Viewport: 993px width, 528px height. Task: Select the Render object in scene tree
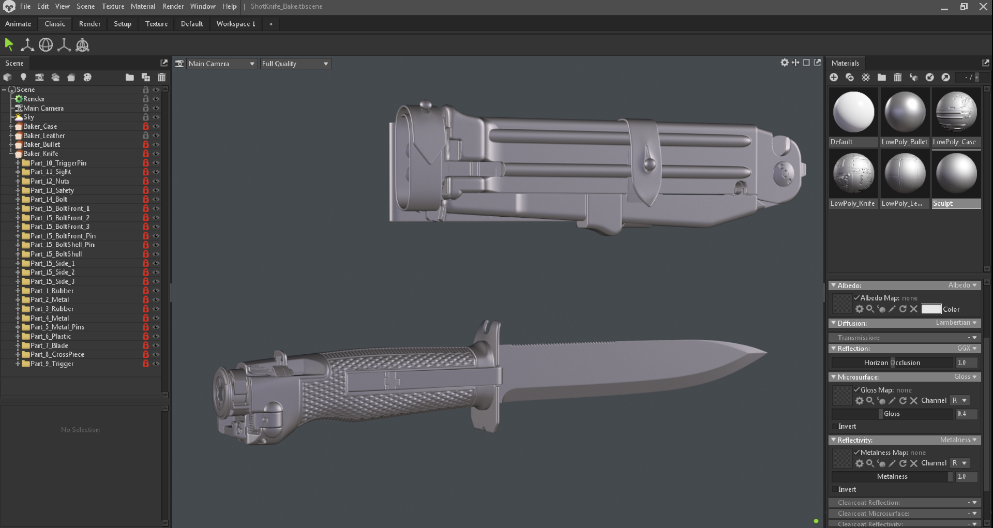click(34, 99)
